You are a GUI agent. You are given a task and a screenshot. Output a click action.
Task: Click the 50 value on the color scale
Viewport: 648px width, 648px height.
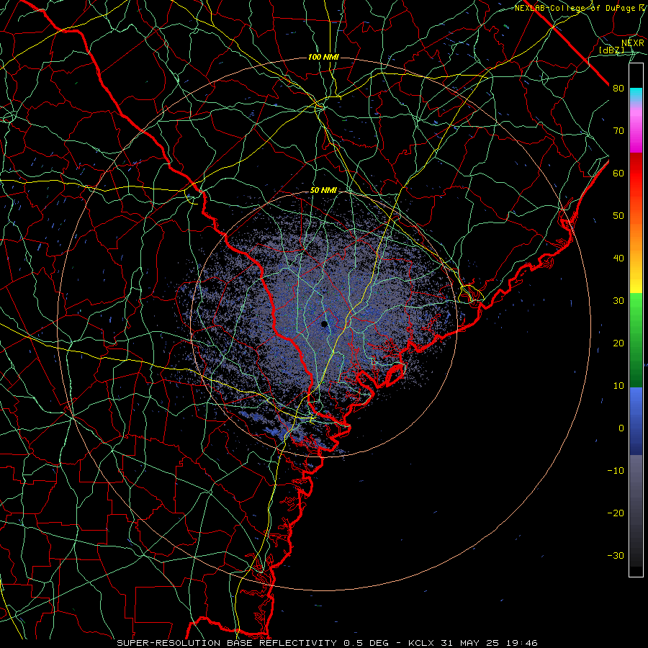point(618,216)
